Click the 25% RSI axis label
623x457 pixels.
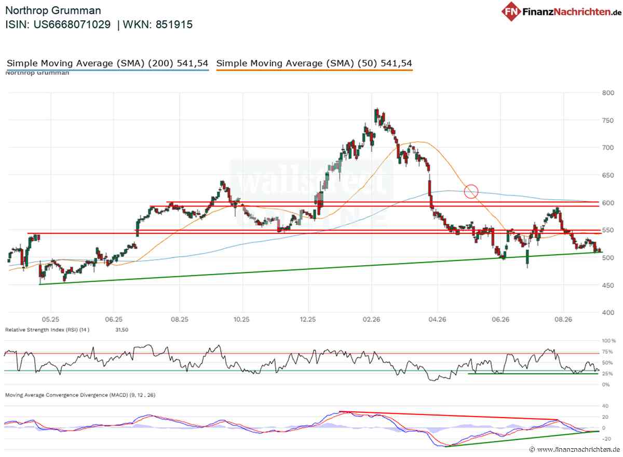click(606, 373)
